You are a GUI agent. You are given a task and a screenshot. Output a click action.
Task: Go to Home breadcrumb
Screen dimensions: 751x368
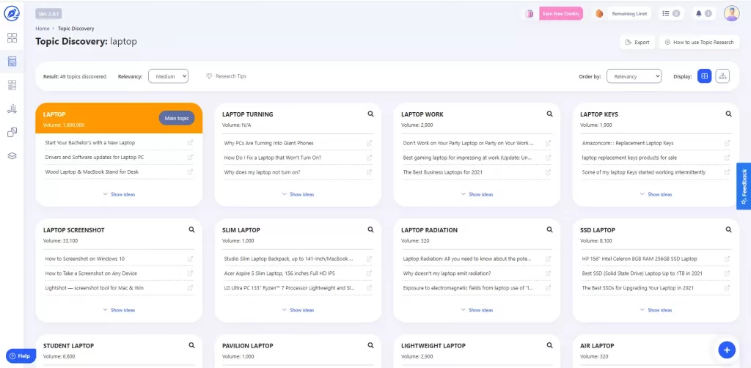point(42,29)
